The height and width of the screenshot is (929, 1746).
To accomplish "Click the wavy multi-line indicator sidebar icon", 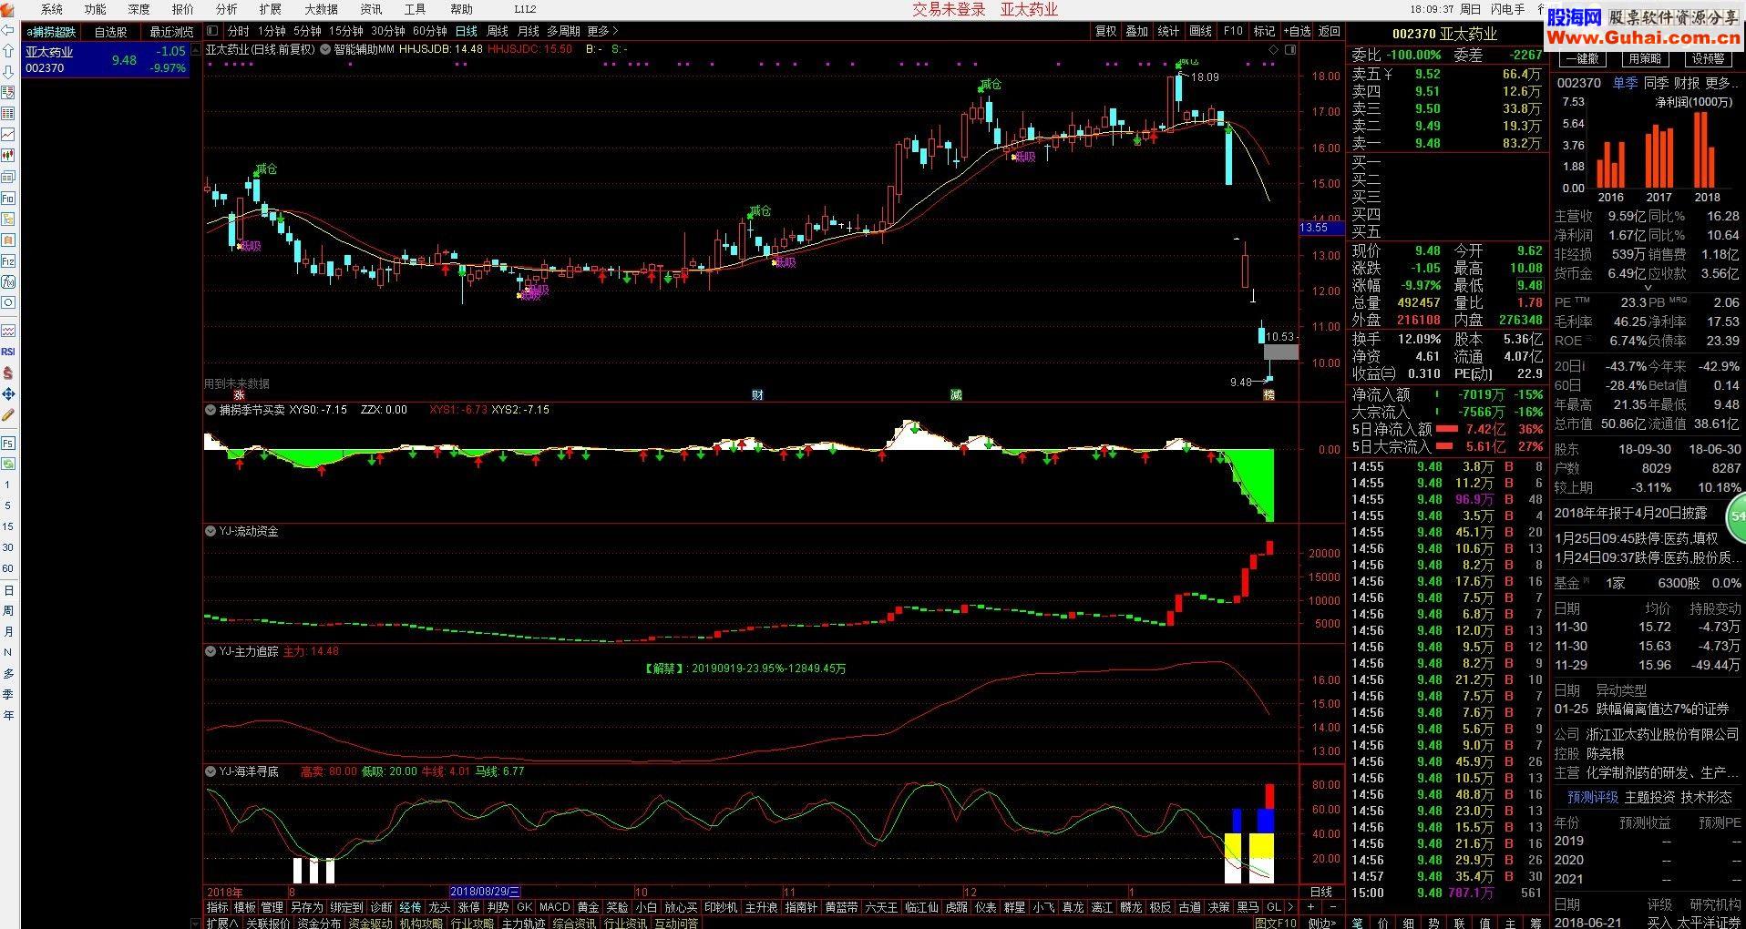I will tap(8, 331).
